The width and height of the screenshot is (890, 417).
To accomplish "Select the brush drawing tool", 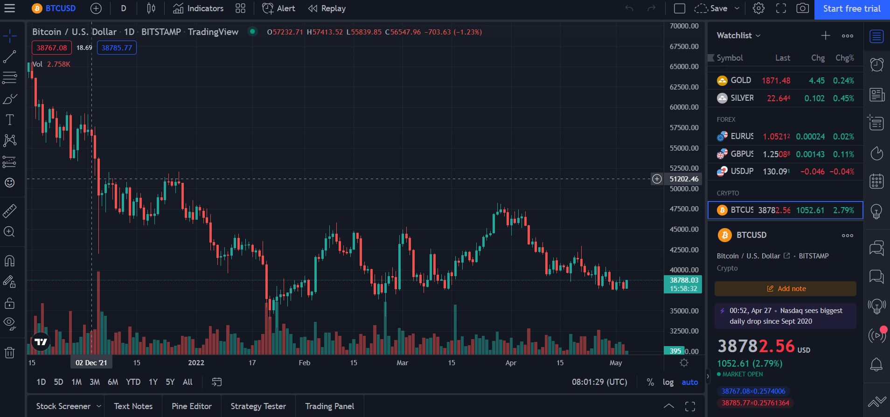I will click(10, 99).
